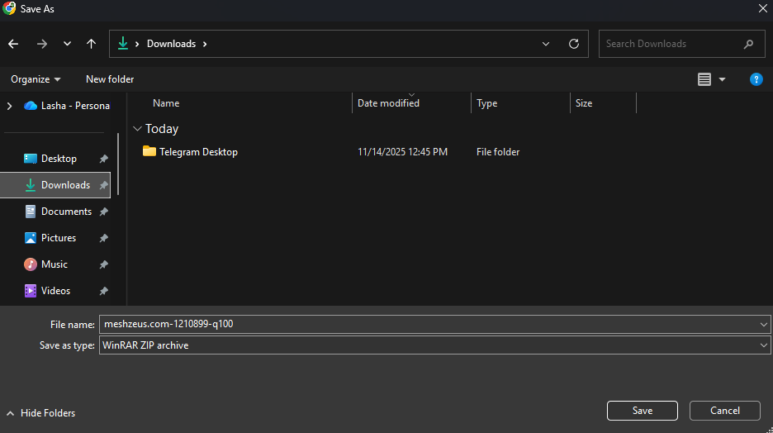Collapse the Today group
This screenshot has height=433, width=773.
click(x=137, y=129)
